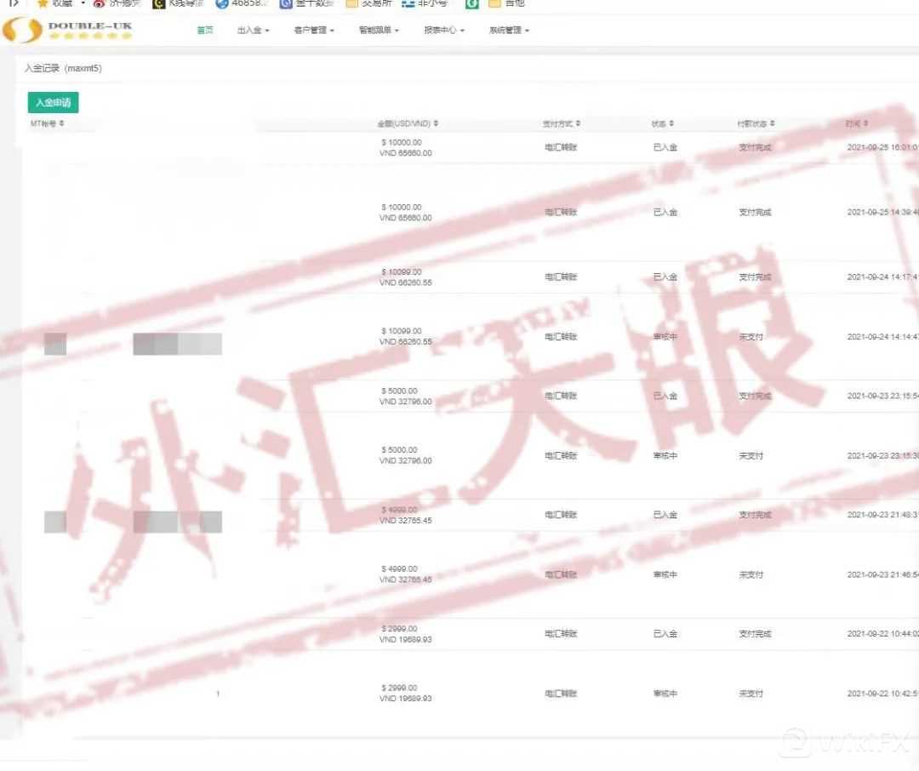Screen dimensions: 919x771
Task: Select timestamp 2021-09-24 14:17
Action: click(882, 277)
